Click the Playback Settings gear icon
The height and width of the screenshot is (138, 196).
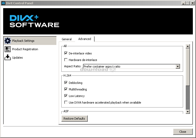click(x=8, y=41)
